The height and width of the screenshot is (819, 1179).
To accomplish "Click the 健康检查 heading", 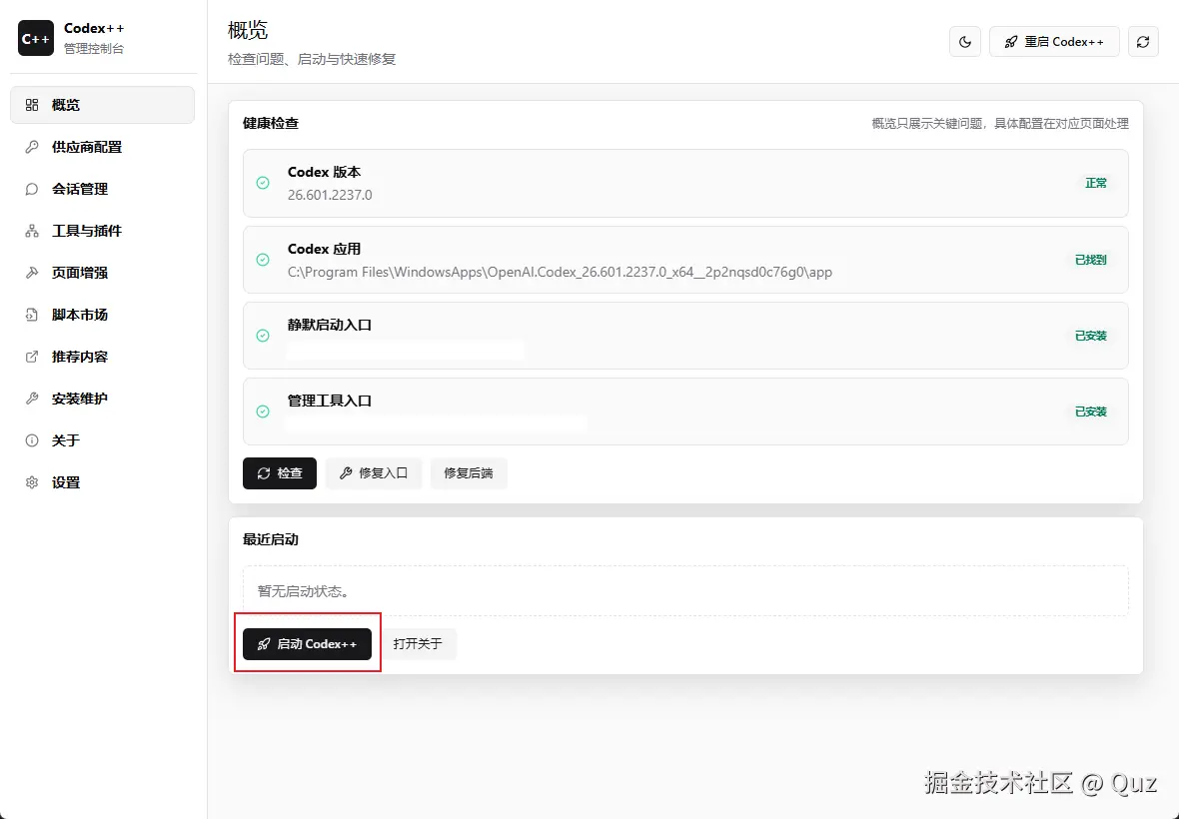I will click(271, 123).
